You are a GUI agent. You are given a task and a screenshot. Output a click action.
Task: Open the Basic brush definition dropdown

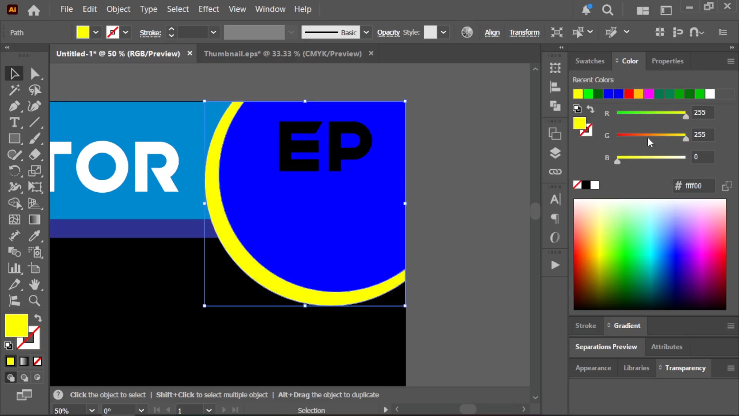(366, 32)
